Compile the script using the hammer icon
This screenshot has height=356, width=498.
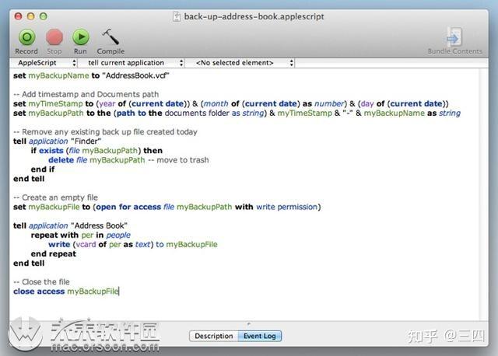pos(110,37)
